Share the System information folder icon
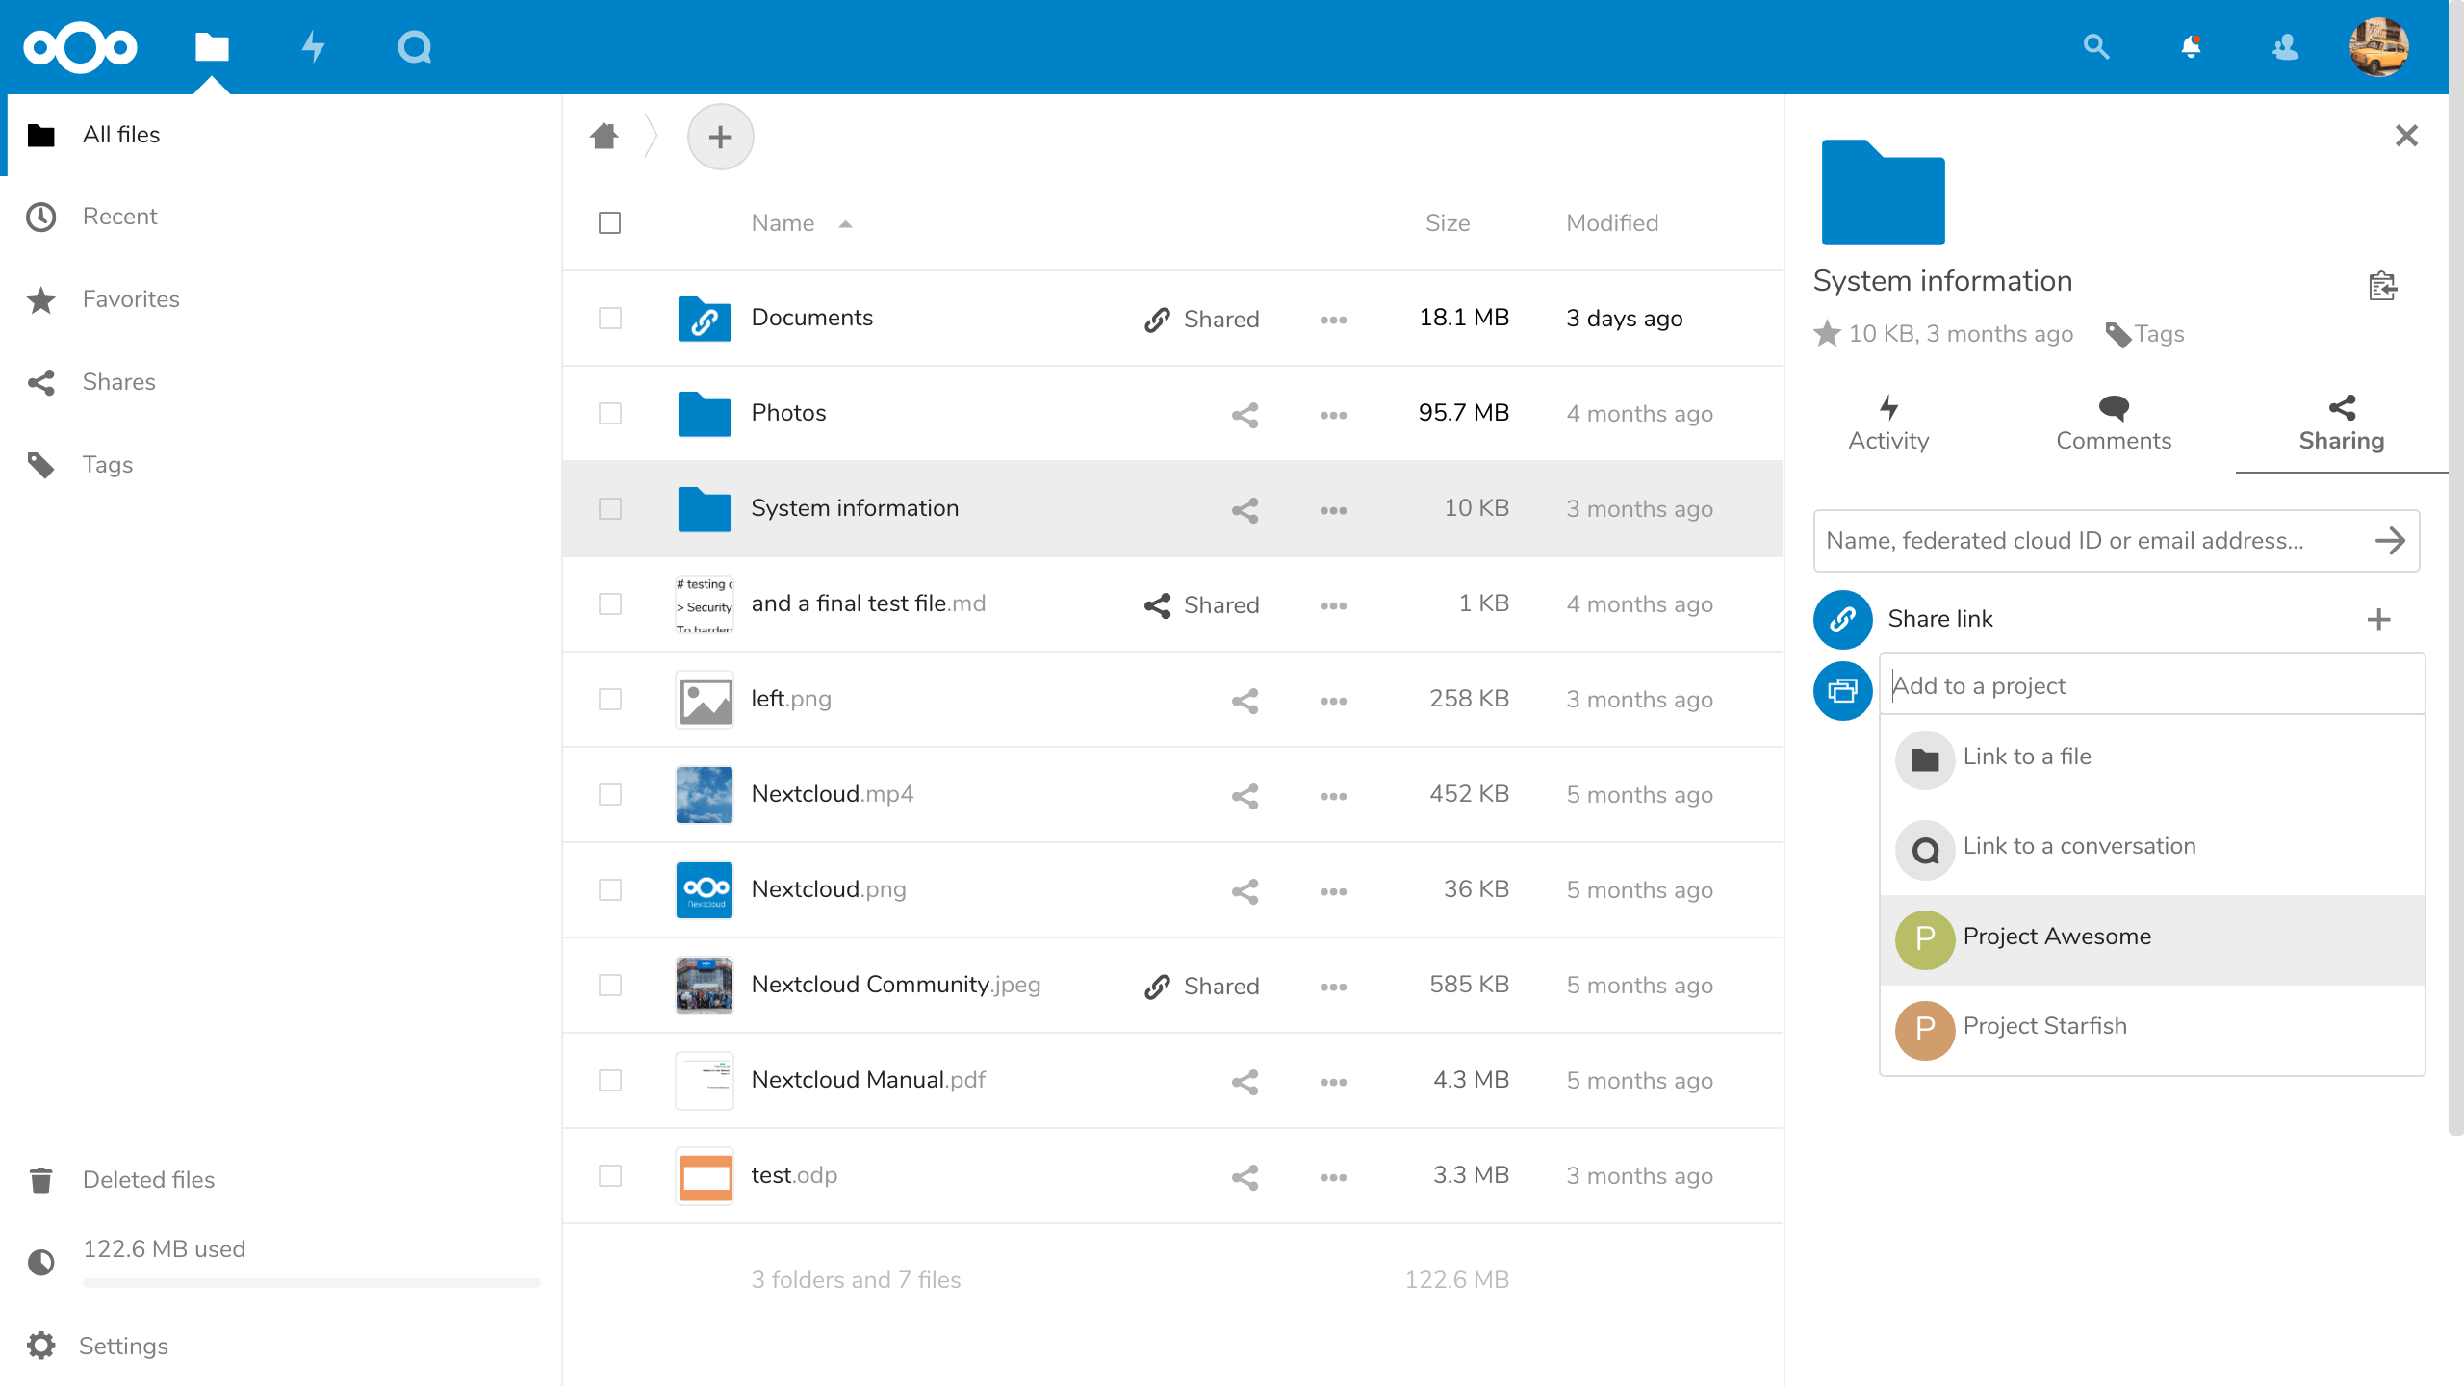The image size is (2464, 1386). pyautogui.click(x=1245, y=509)
